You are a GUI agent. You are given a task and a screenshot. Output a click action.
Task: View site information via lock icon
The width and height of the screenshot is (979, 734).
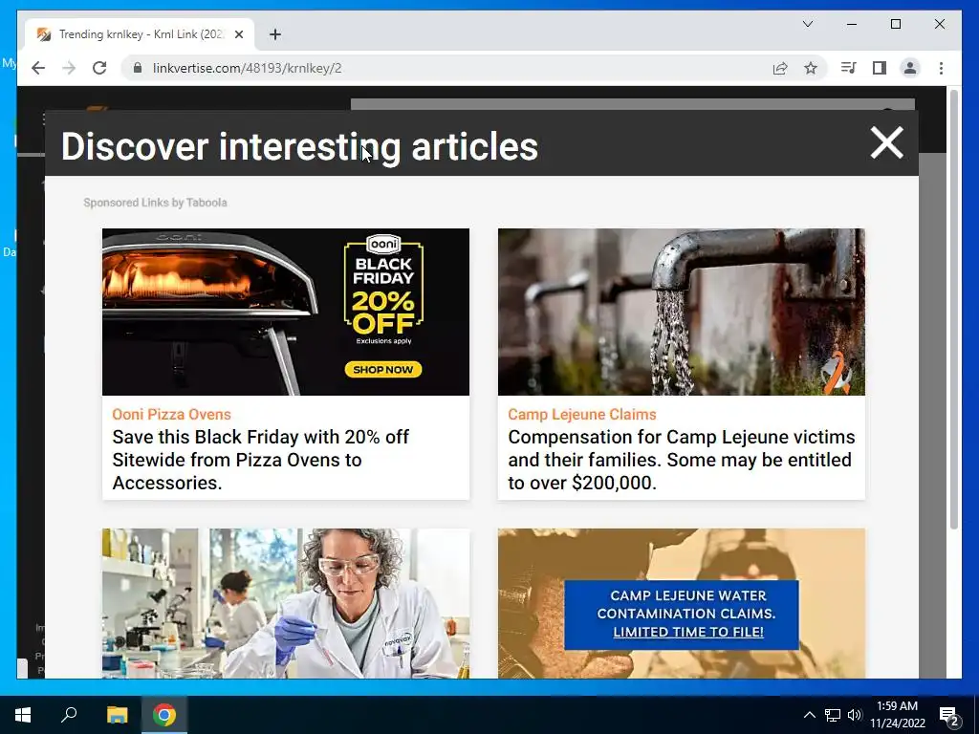pyautogui.click(x=138, y=68)
